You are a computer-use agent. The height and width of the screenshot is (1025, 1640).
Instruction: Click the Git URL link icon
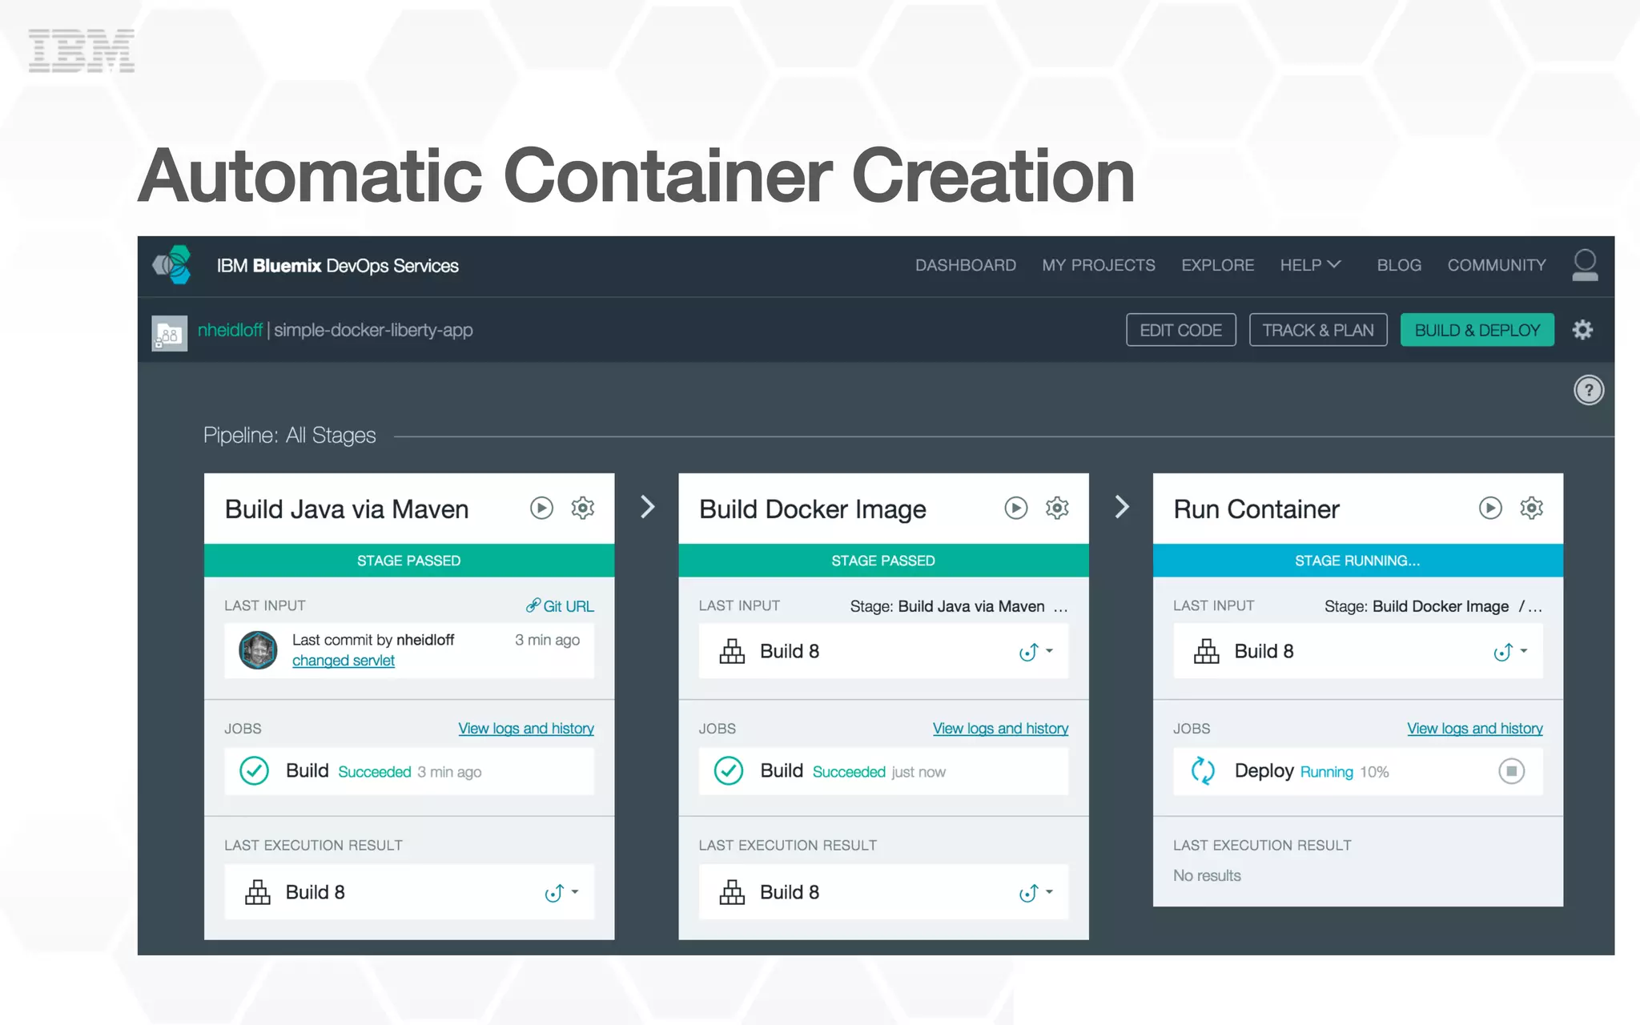[533, 606]
